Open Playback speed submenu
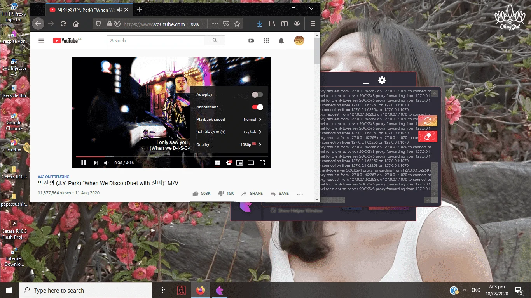The height and width of the screenshot is (298, 531). tap(229, 120)
